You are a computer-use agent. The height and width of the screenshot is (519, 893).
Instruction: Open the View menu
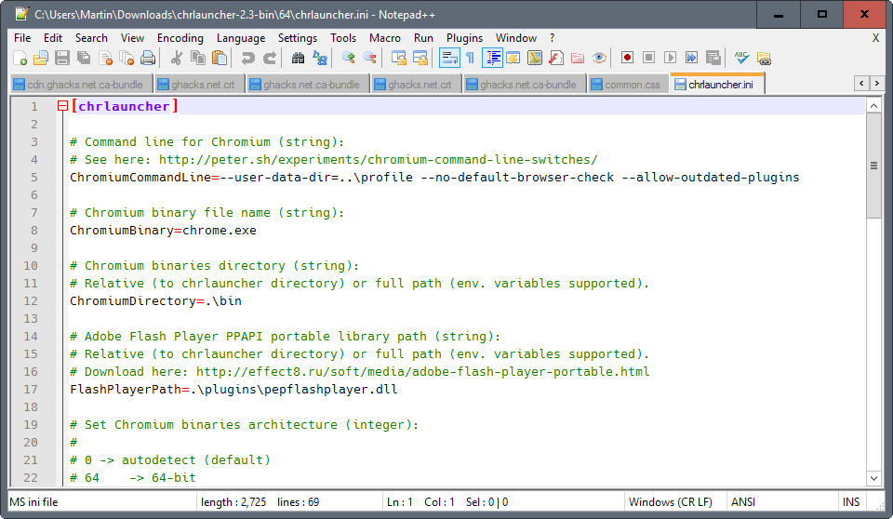[x=132, y=38]
